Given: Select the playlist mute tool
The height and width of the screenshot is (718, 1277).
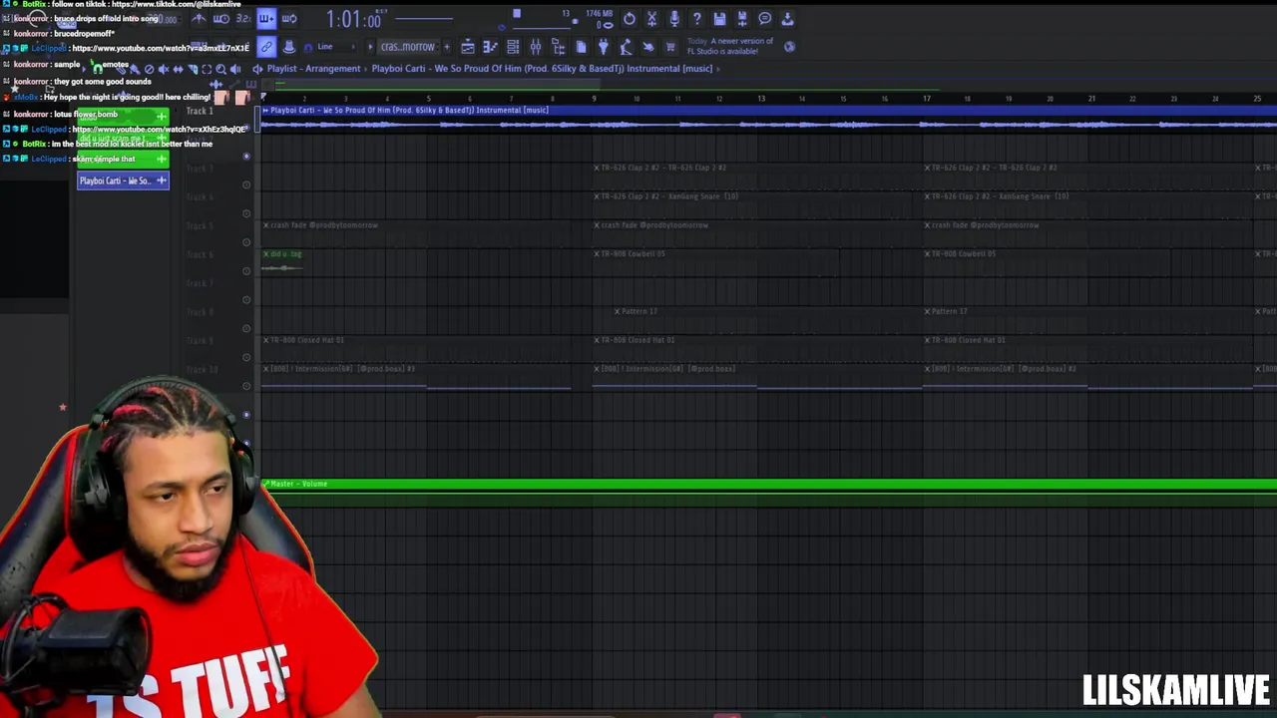Looking at the screenshot, I should pos(164,69).
